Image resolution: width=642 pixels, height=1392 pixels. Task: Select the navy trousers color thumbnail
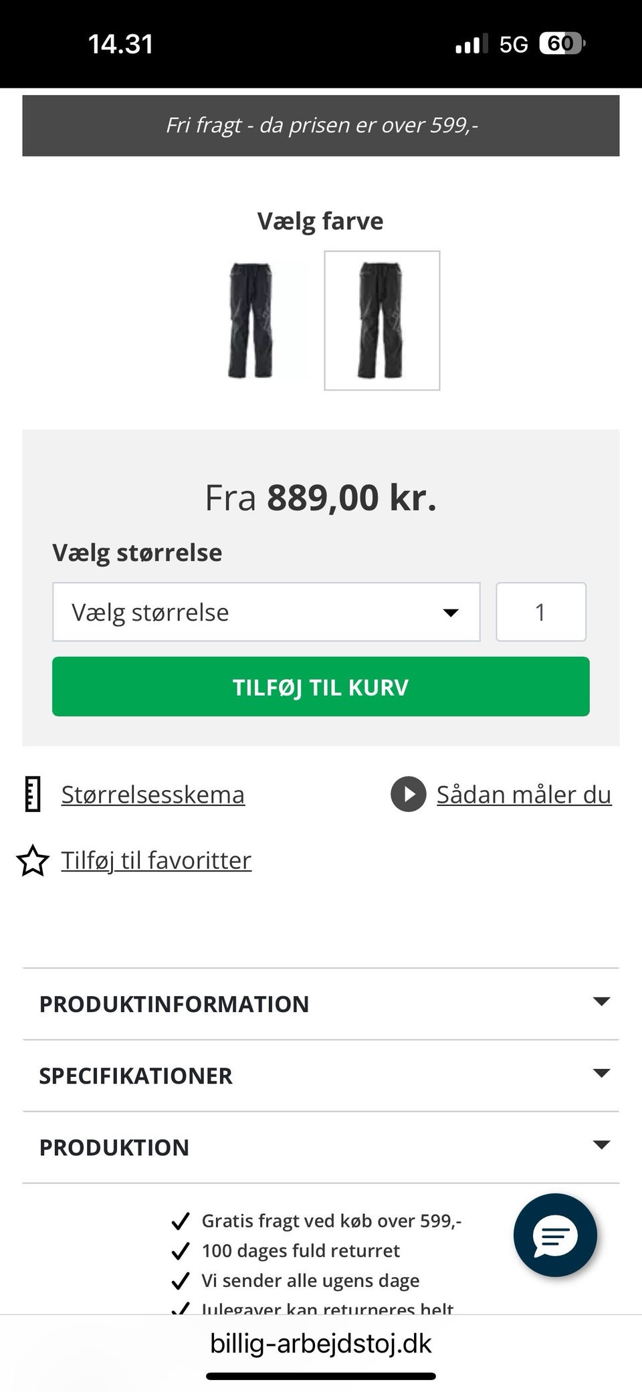pyautogui.click(x=251, y=320)
